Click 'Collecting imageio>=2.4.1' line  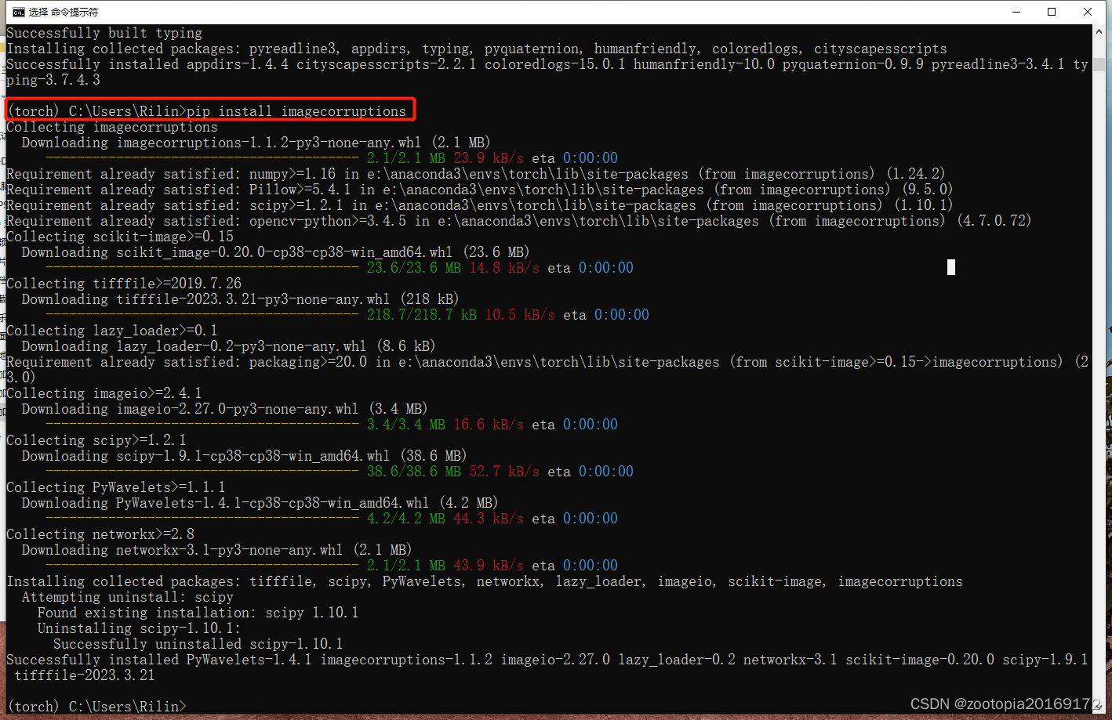(104, 393)
